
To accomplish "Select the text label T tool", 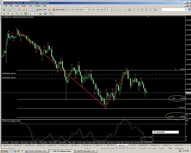I will coord(142,9).
